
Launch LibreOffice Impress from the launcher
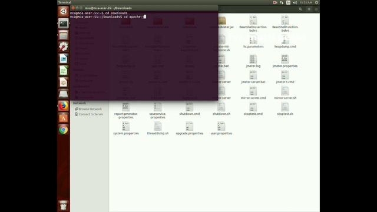click(64, 82)
